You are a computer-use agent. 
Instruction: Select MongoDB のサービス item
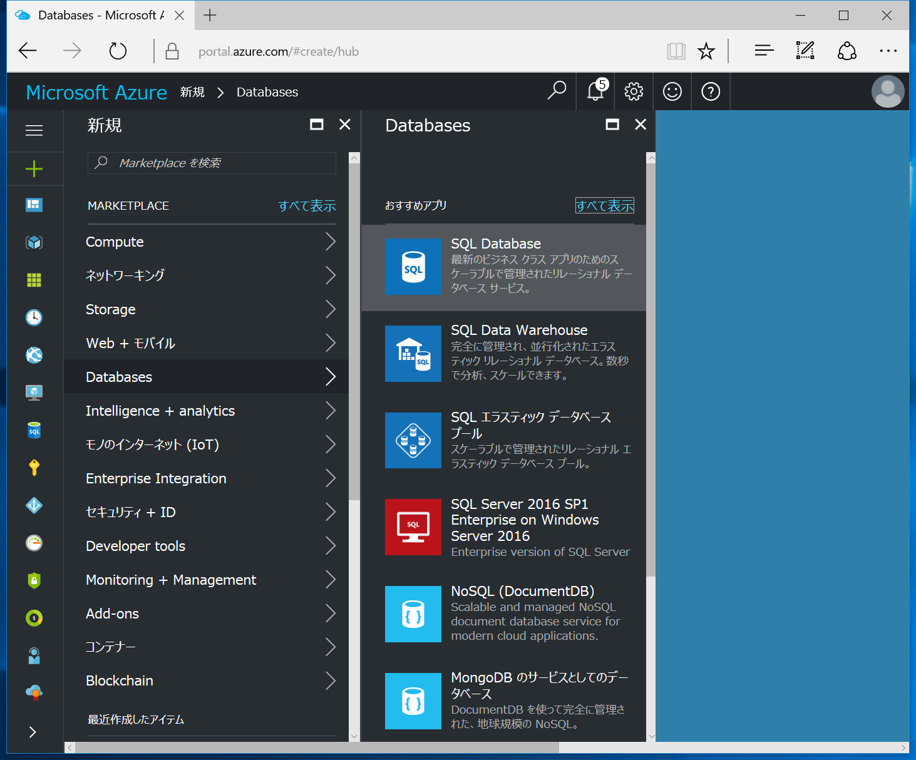pyautogui.click(x=504, y=701)
